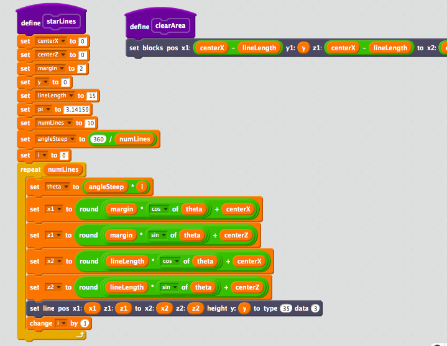
Task: Click the repeat loop arrow icon
Action: [x=81, y=335]
